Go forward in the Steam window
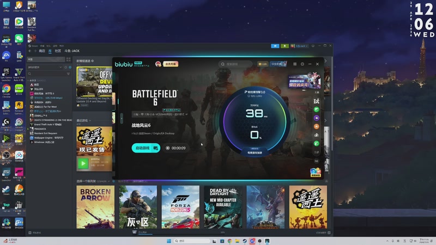The height and width of the screenshot is (245, 436). (35, 51)
